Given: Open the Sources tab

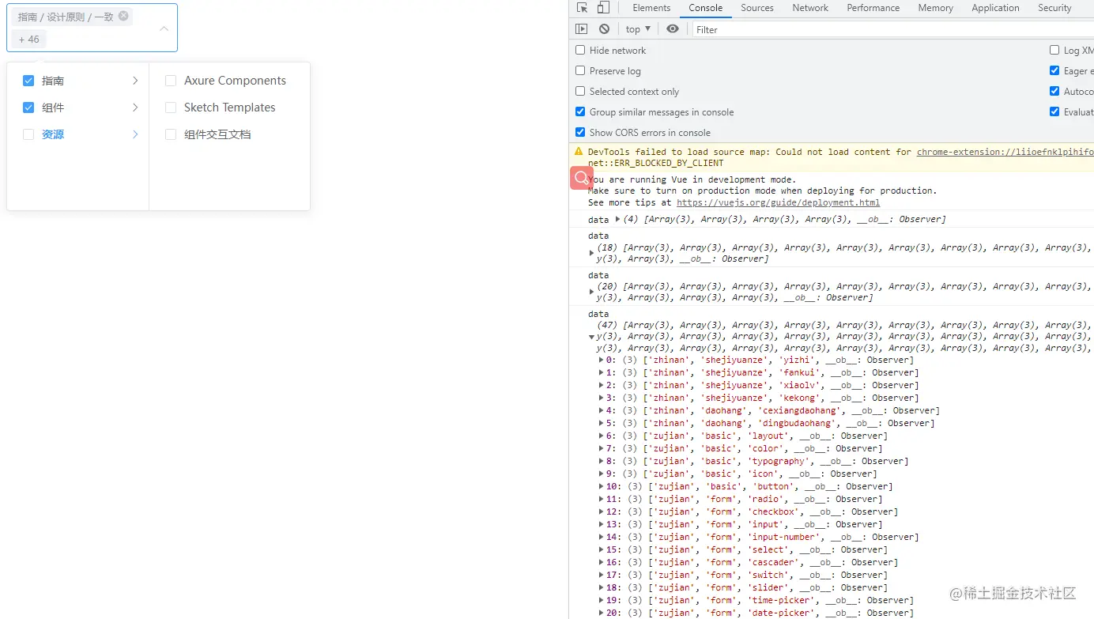Looking at the screenshot, I should click(756, 8).
